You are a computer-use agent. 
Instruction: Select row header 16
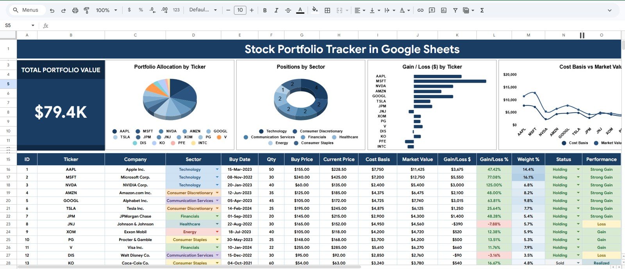(8, 170)
